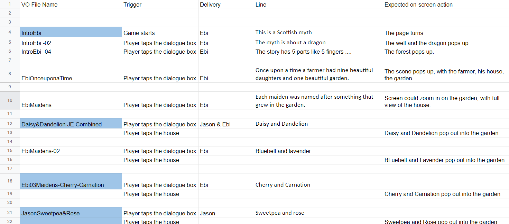The image size is (509, 224).
Task: Select the 'The forest pops up.' cell
Action: click(x=446, y=52)
